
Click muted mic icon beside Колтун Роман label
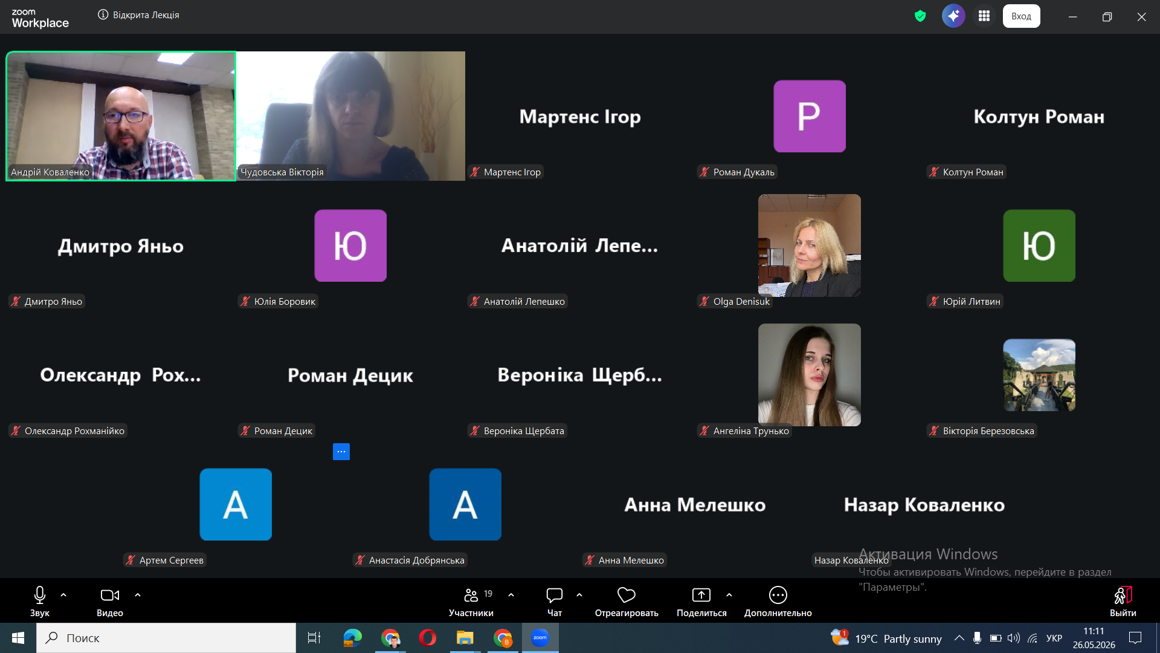[x=935, y=172]
